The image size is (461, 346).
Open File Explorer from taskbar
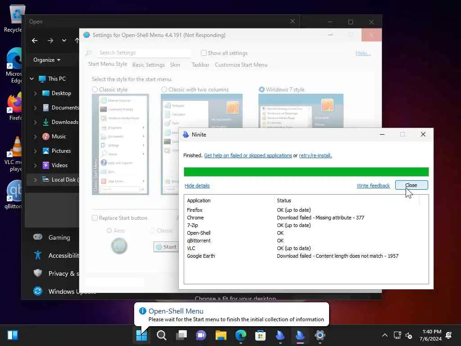coord(221,335)
